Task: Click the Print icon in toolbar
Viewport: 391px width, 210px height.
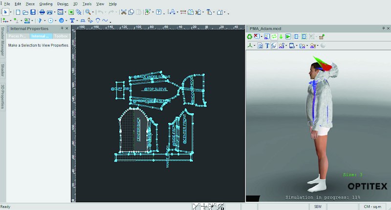Action: 42,12
